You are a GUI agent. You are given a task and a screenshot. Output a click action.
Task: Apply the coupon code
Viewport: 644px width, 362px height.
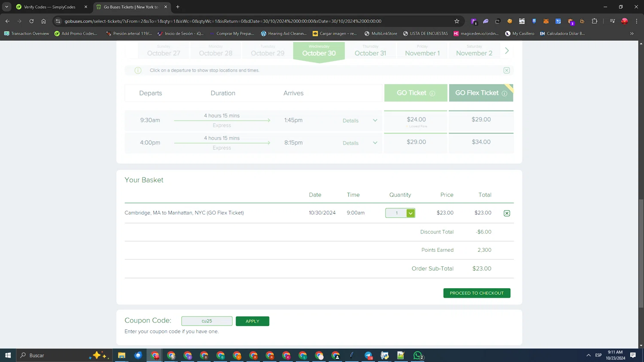[x=252, y=321]
